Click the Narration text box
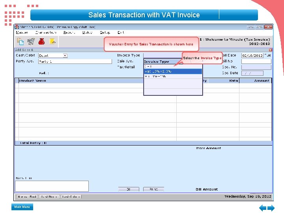The image size is (284, 213). point(52,186)
